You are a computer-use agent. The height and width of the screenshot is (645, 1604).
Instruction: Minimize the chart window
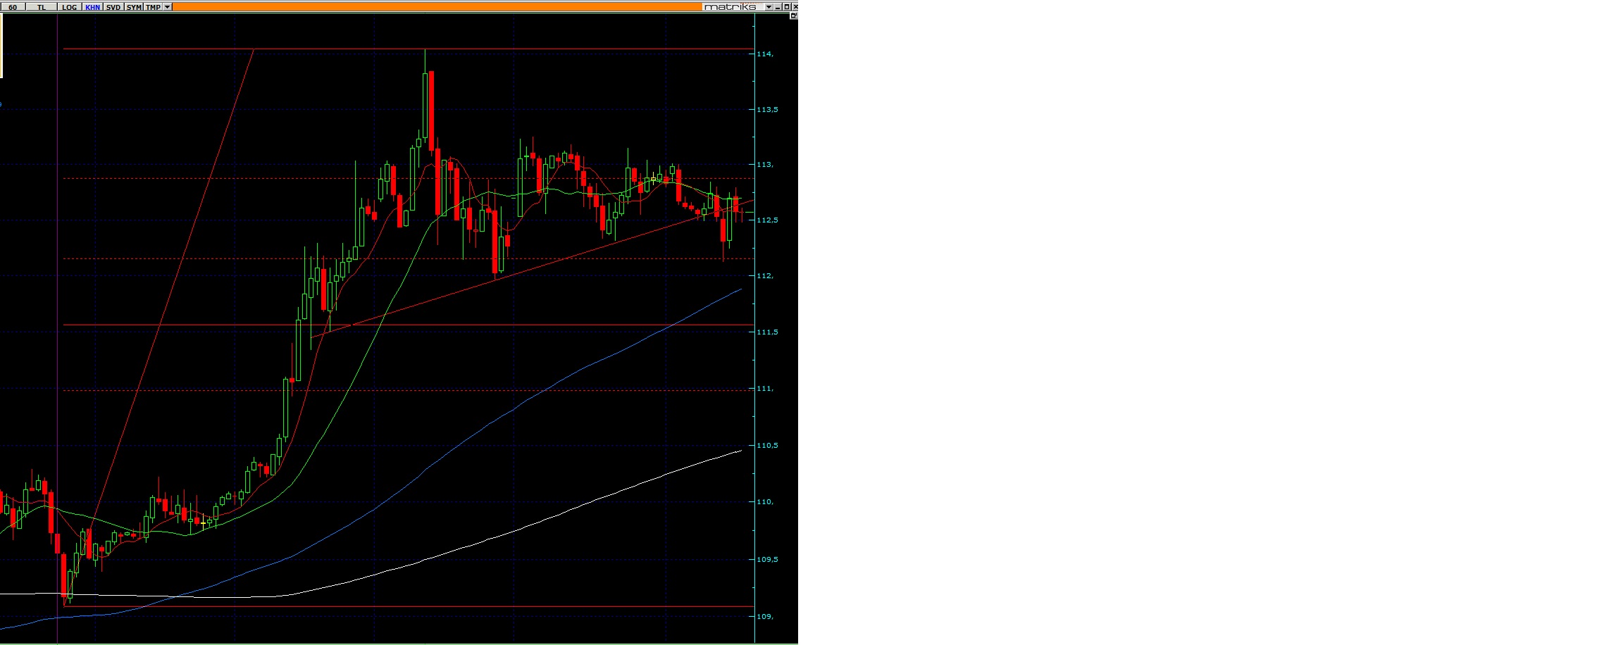pos(778,7)
